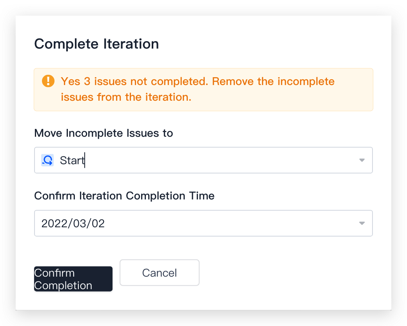The image size is (407, 326).
Task: Click blank middle of iteration selector field
Action: 221,160
